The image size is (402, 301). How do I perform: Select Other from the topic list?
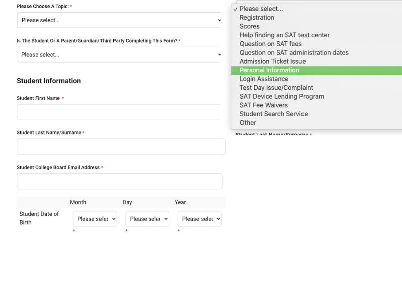coord(317,123)
